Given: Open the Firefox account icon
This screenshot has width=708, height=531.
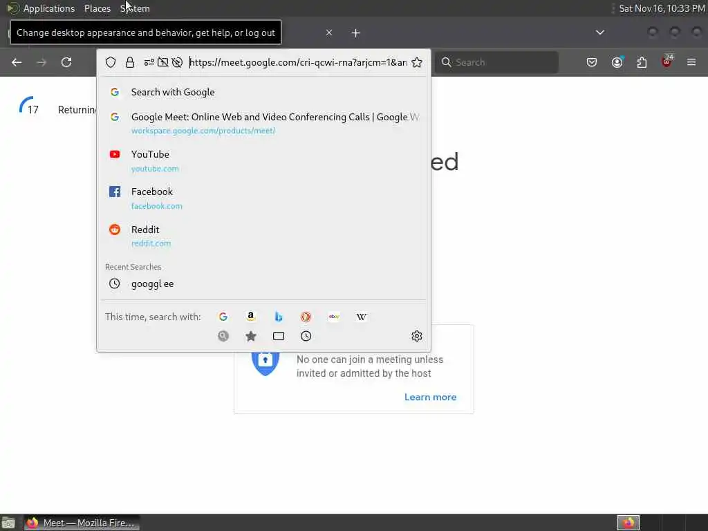Looking at the screenshot, I should tap(617, 62).
